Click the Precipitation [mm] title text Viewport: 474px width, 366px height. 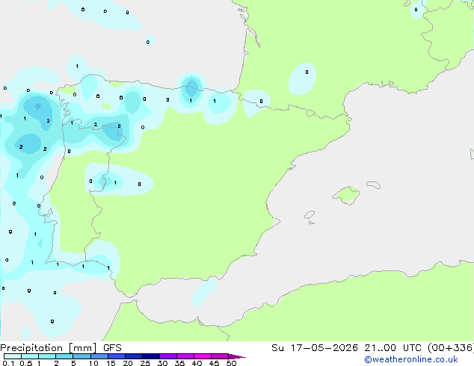(49, 348)
